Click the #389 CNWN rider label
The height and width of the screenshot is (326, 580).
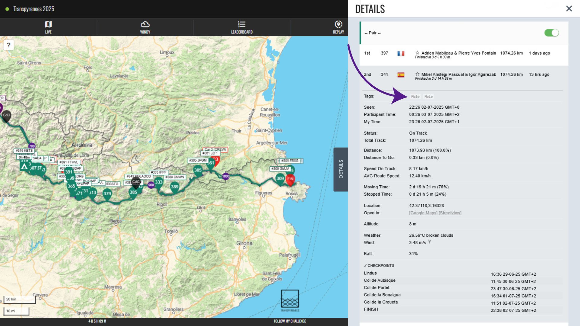click(x=175, y=177)
